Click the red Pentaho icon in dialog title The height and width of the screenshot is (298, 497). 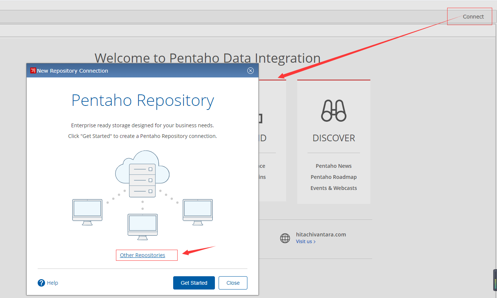tap(33, 70)
